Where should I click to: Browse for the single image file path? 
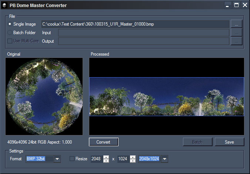(x=236, y=24)
